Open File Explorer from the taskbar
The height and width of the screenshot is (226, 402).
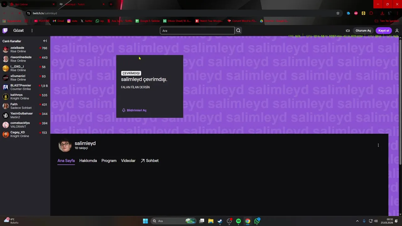point(211,221)
